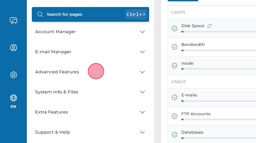
Task: Click the E-mails status check icon
Action: [174, 97]
